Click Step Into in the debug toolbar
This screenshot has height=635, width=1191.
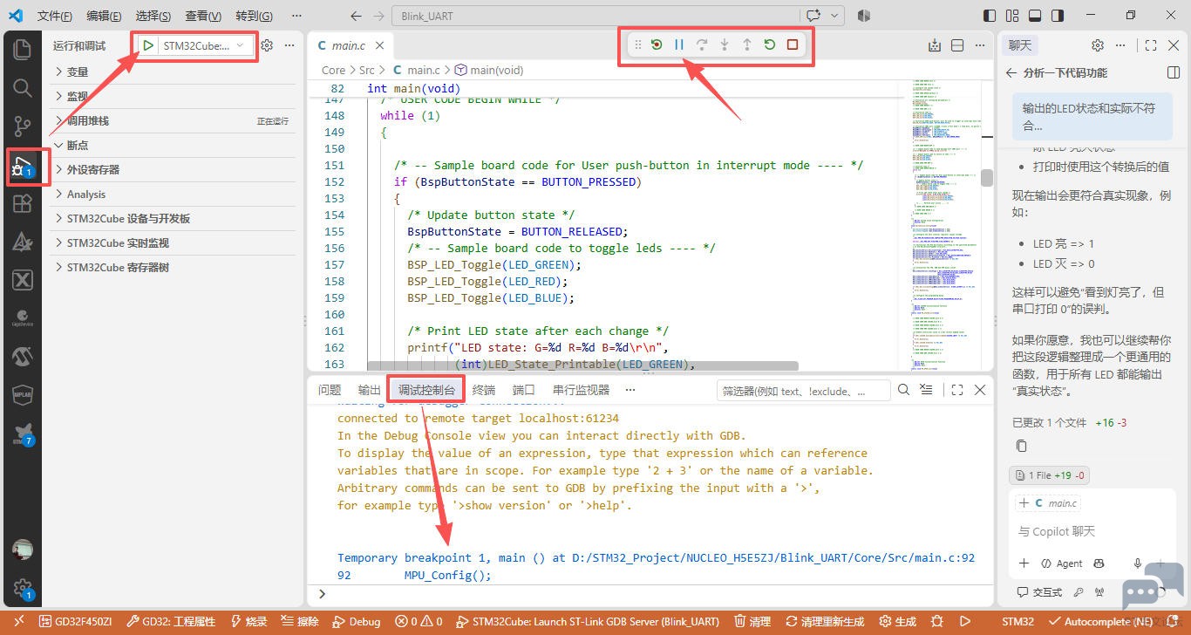click(x=725, y=44)
